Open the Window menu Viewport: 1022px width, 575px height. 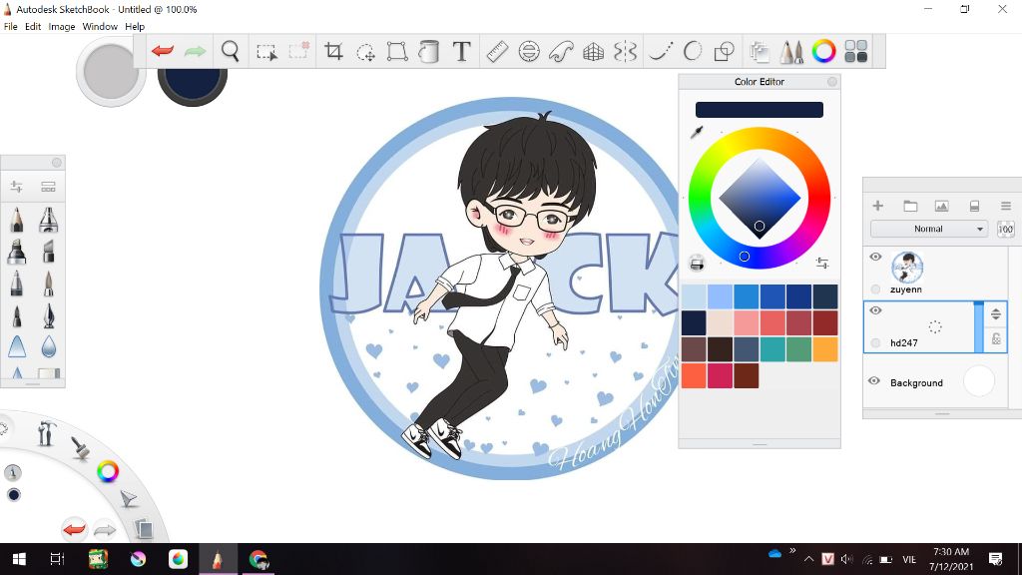point(100,27)
